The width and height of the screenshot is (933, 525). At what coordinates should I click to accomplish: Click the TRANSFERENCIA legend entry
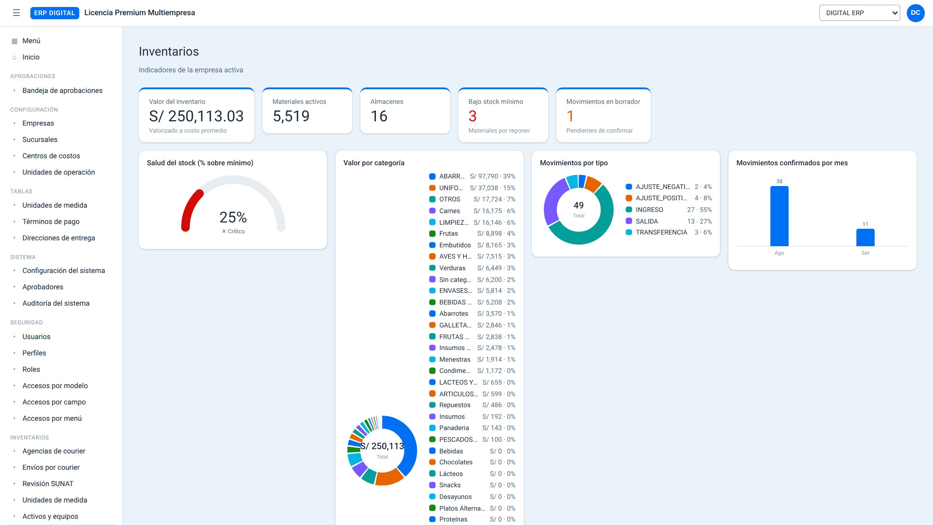pyautogui.click(x=669, y=233)
